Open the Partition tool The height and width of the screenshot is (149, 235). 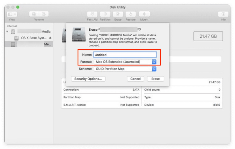click(105, 14)
